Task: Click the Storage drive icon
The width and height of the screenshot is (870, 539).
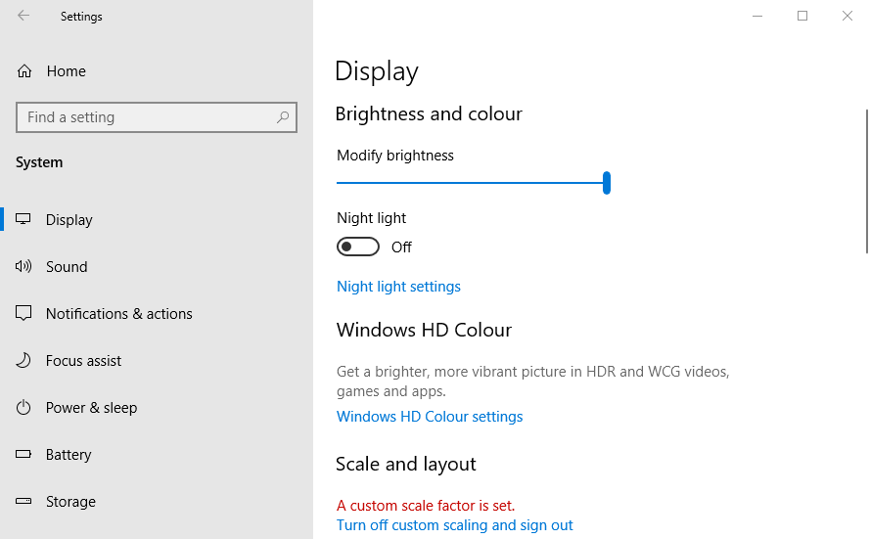Action: [x=23, y=501]
